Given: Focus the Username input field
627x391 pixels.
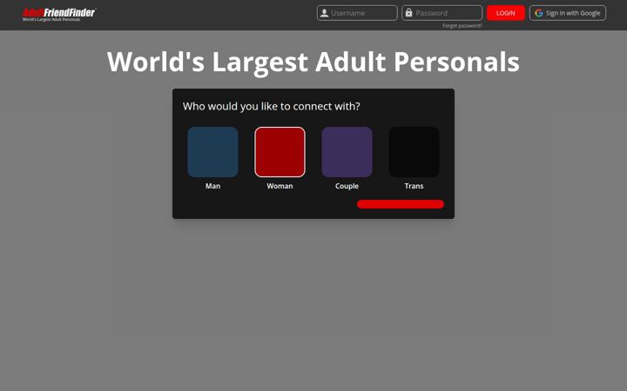Looking at the screenshot, I should (x=357, y=13).
